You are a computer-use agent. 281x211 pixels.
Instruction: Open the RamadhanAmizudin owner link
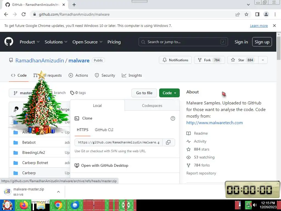pyautogui.click(x=40, y=60)
